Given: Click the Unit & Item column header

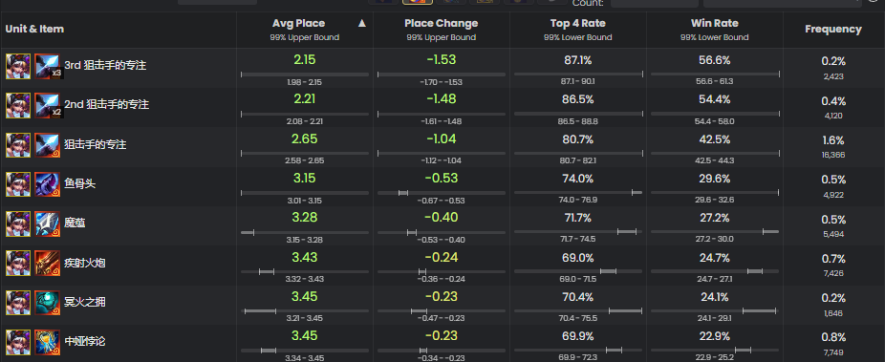Looking at the screenshot, I should click(x=34, y=30).
